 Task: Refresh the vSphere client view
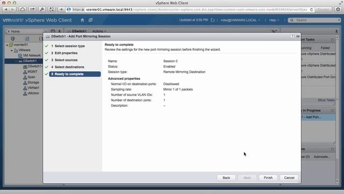point(212,20)
